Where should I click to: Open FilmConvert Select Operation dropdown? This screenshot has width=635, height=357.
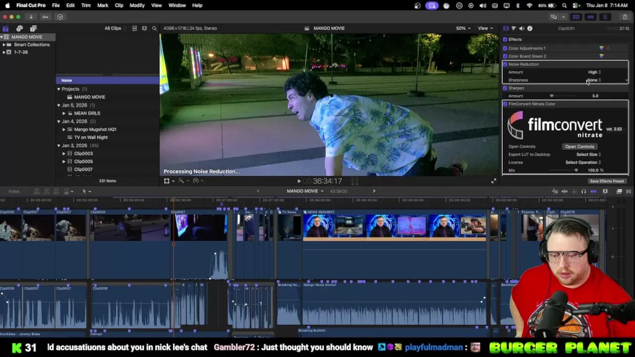[x=583, y=162]
